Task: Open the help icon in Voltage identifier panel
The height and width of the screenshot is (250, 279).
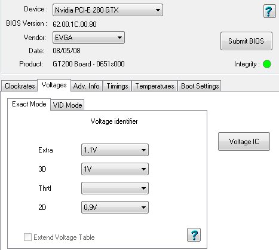Action: click(194, 235)
